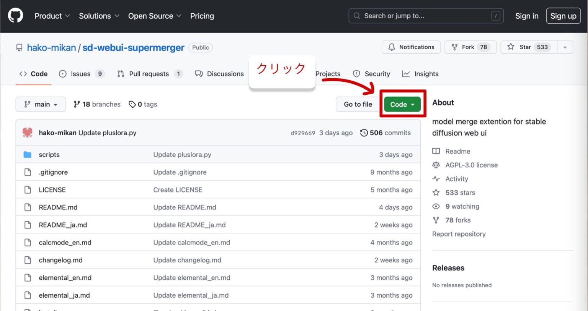Expand the main branch selector
The width and height of the screenshot is (588, 311).
tap(40, 104)
